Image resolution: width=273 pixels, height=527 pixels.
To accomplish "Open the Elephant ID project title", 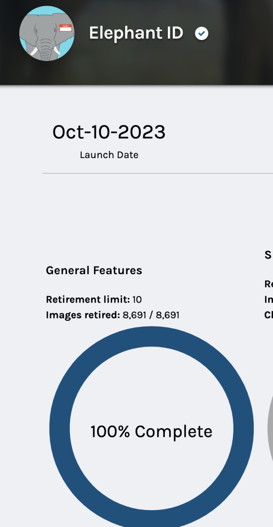I will click(136, 33).
